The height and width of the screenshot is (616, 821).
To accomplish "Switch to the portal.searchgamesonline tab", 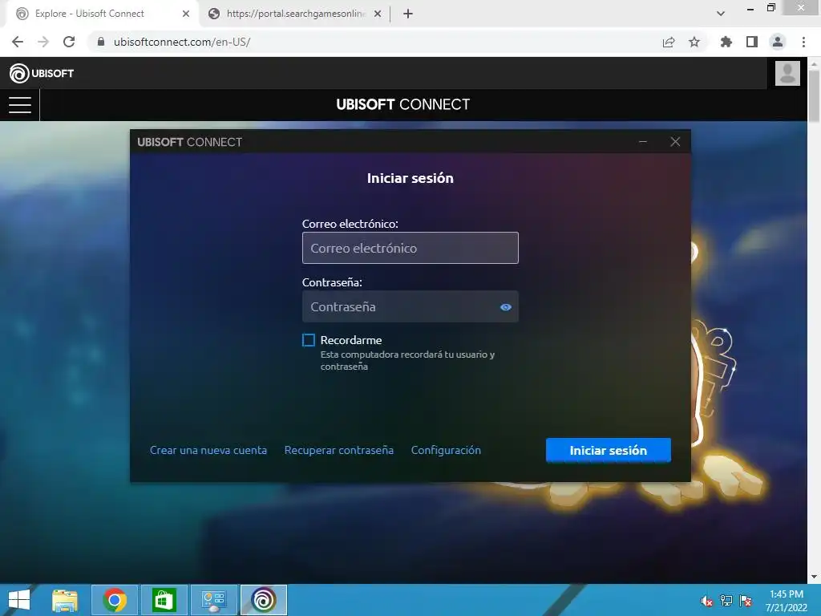I will (x=293, y=14).
